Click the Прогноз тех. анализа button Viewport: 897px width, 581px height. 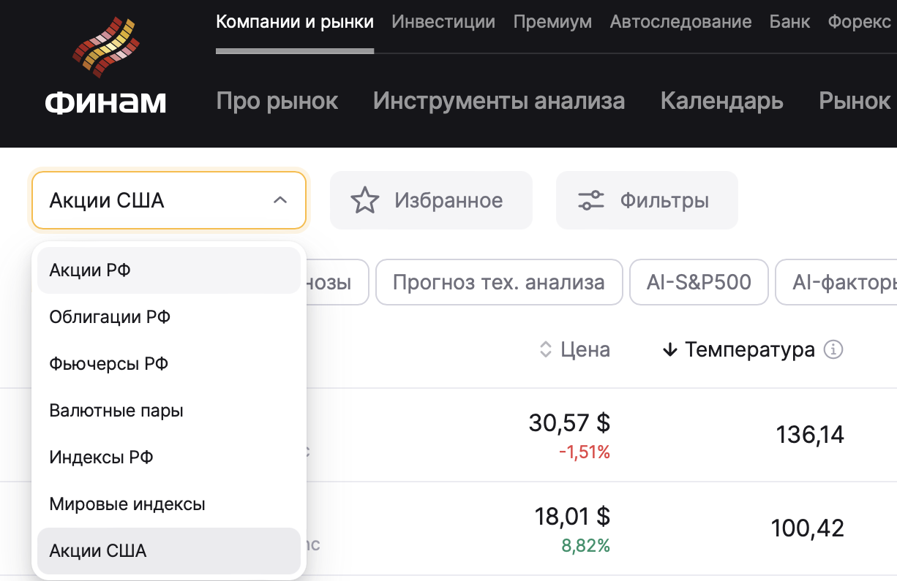(x=498, y=282)
